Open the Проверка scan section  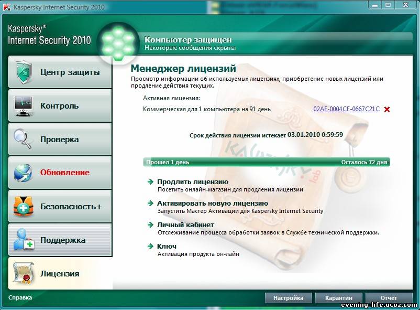tap(60, 139)
